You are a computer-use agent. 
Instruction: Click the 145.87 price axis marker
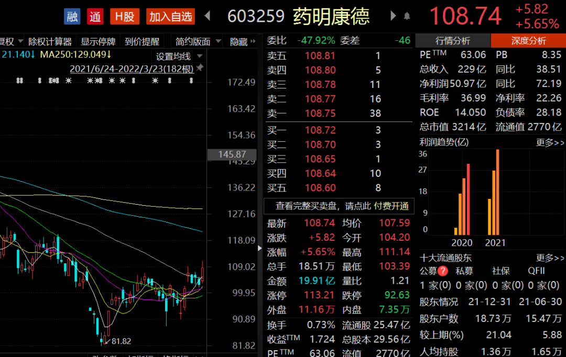pos(232,154)
